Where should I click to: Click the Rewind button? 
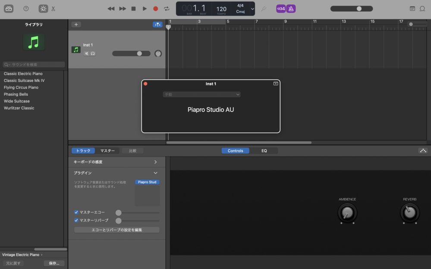pos(111,9)
